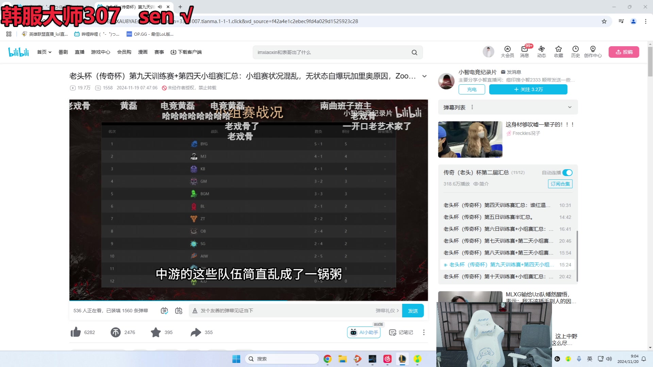Click the search magnifier icon in the search box
The image size is (653, 367).
pyautogui.click(x=414, y=52)
